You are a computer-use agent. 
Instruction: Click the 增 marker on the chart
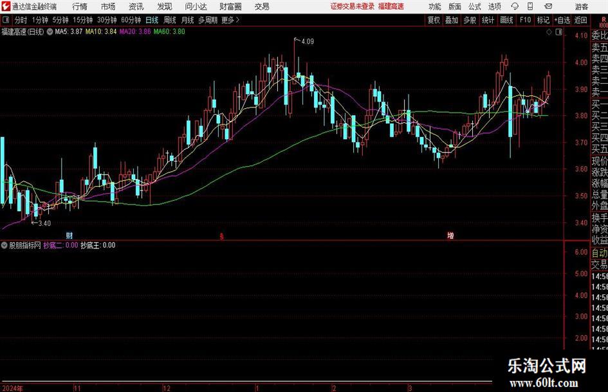(x=450, y=236)
